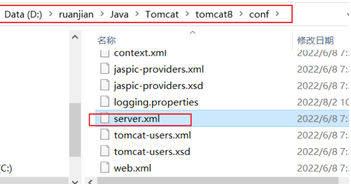
Task: Click navigation pane vertical scrollbar thumb
Action: (x=75, y=130)
